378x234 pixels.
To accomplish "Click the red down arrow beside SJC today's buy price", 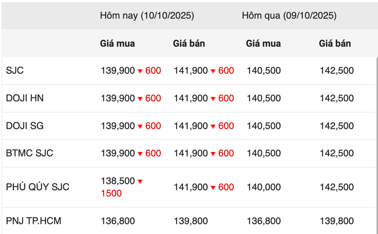I will pos(140,71).
